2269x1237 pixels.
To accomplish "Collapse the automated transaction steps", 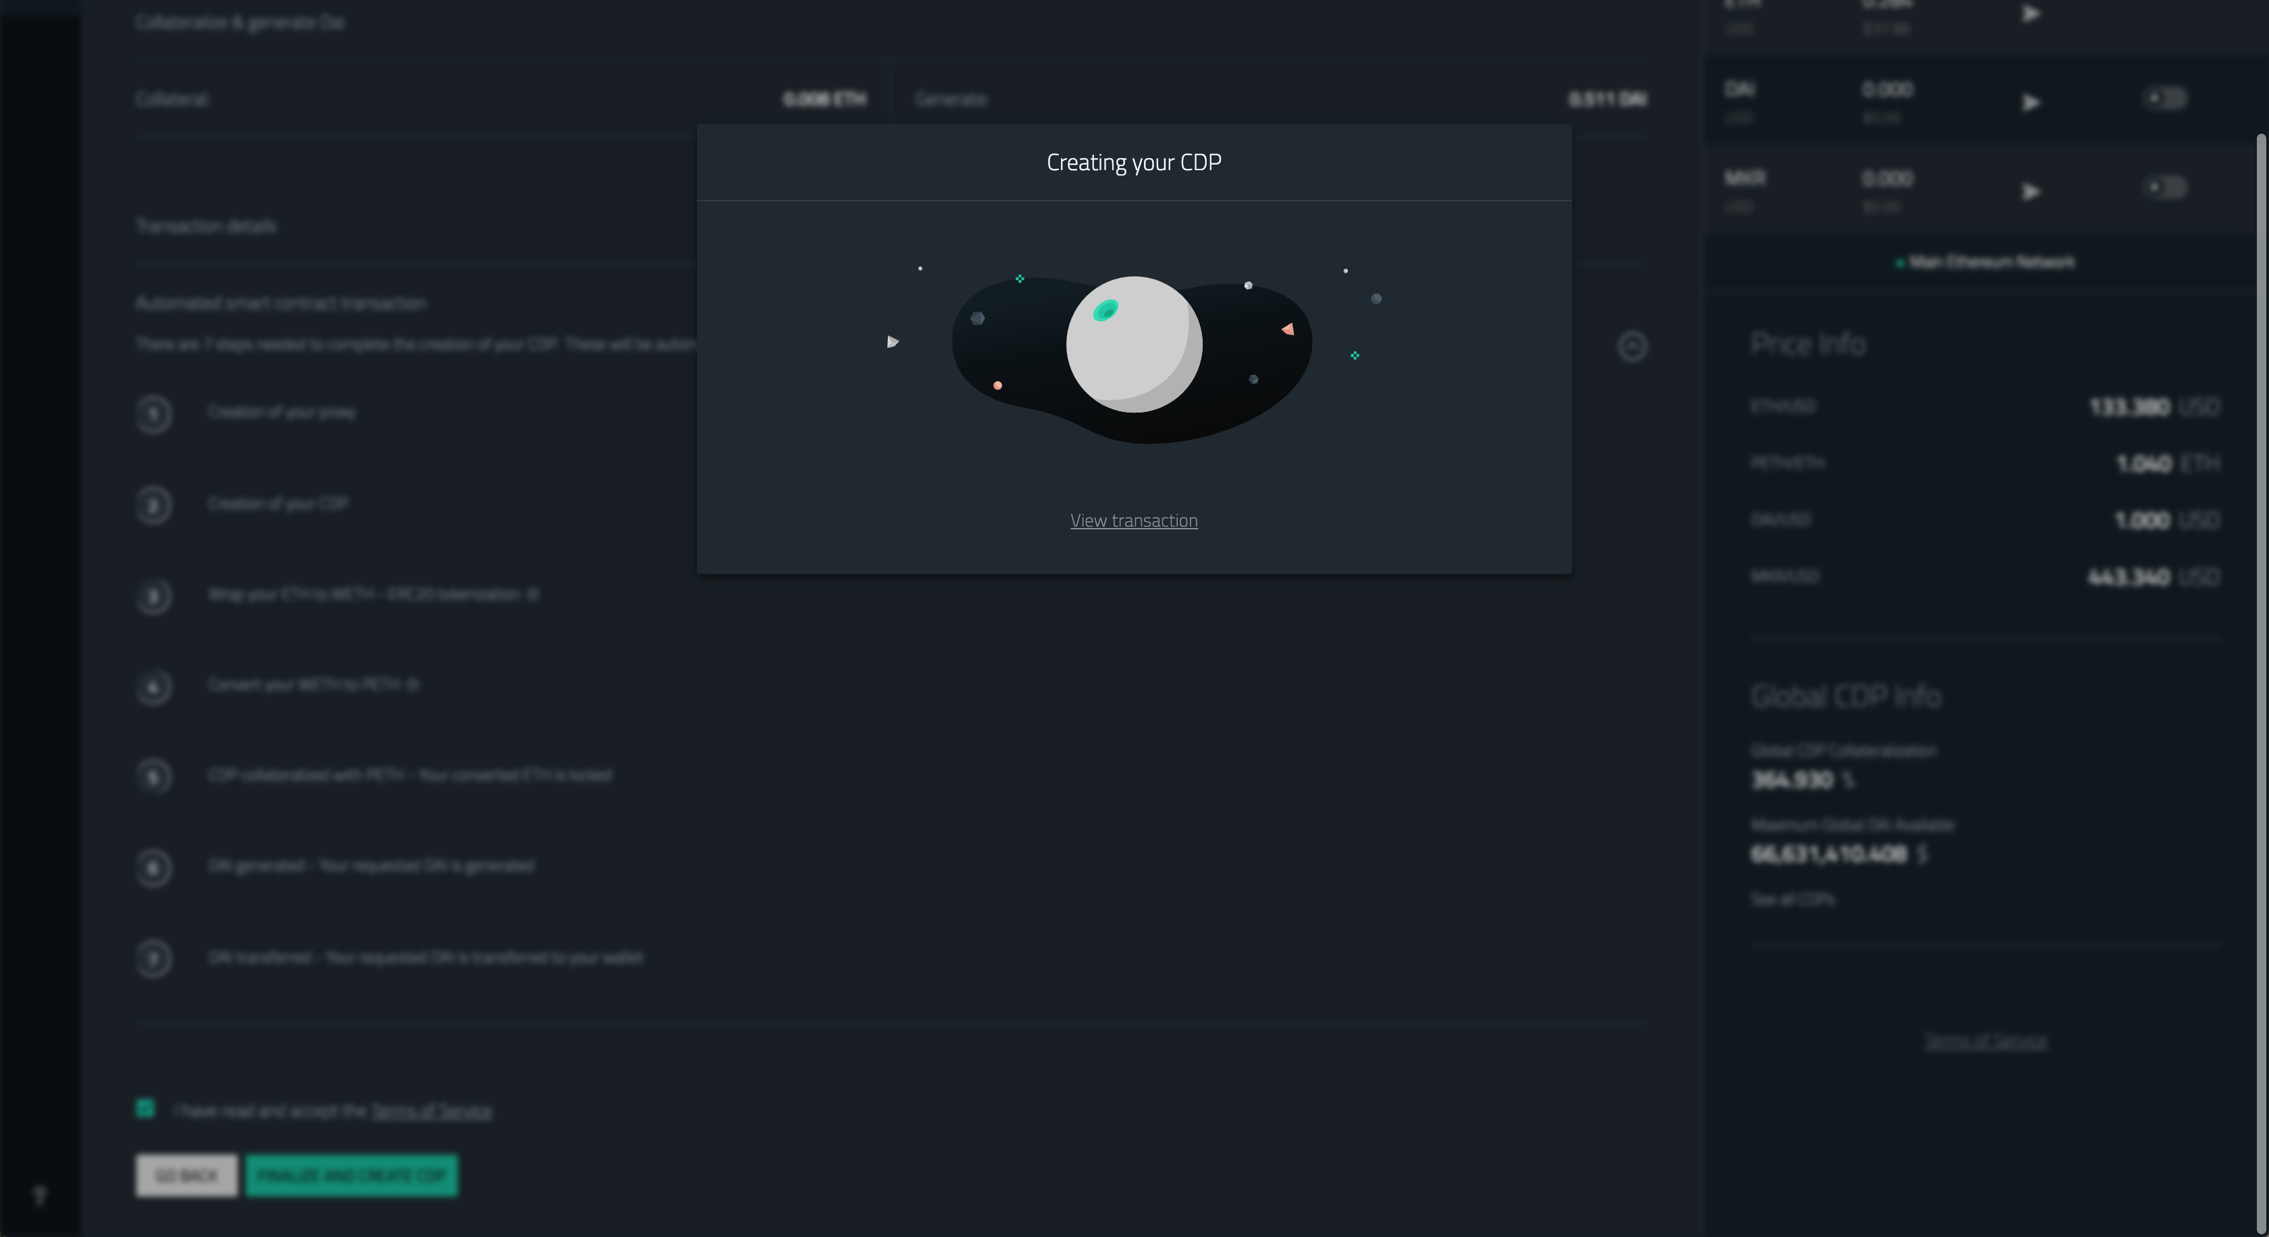I will (x=1632, y=346).
